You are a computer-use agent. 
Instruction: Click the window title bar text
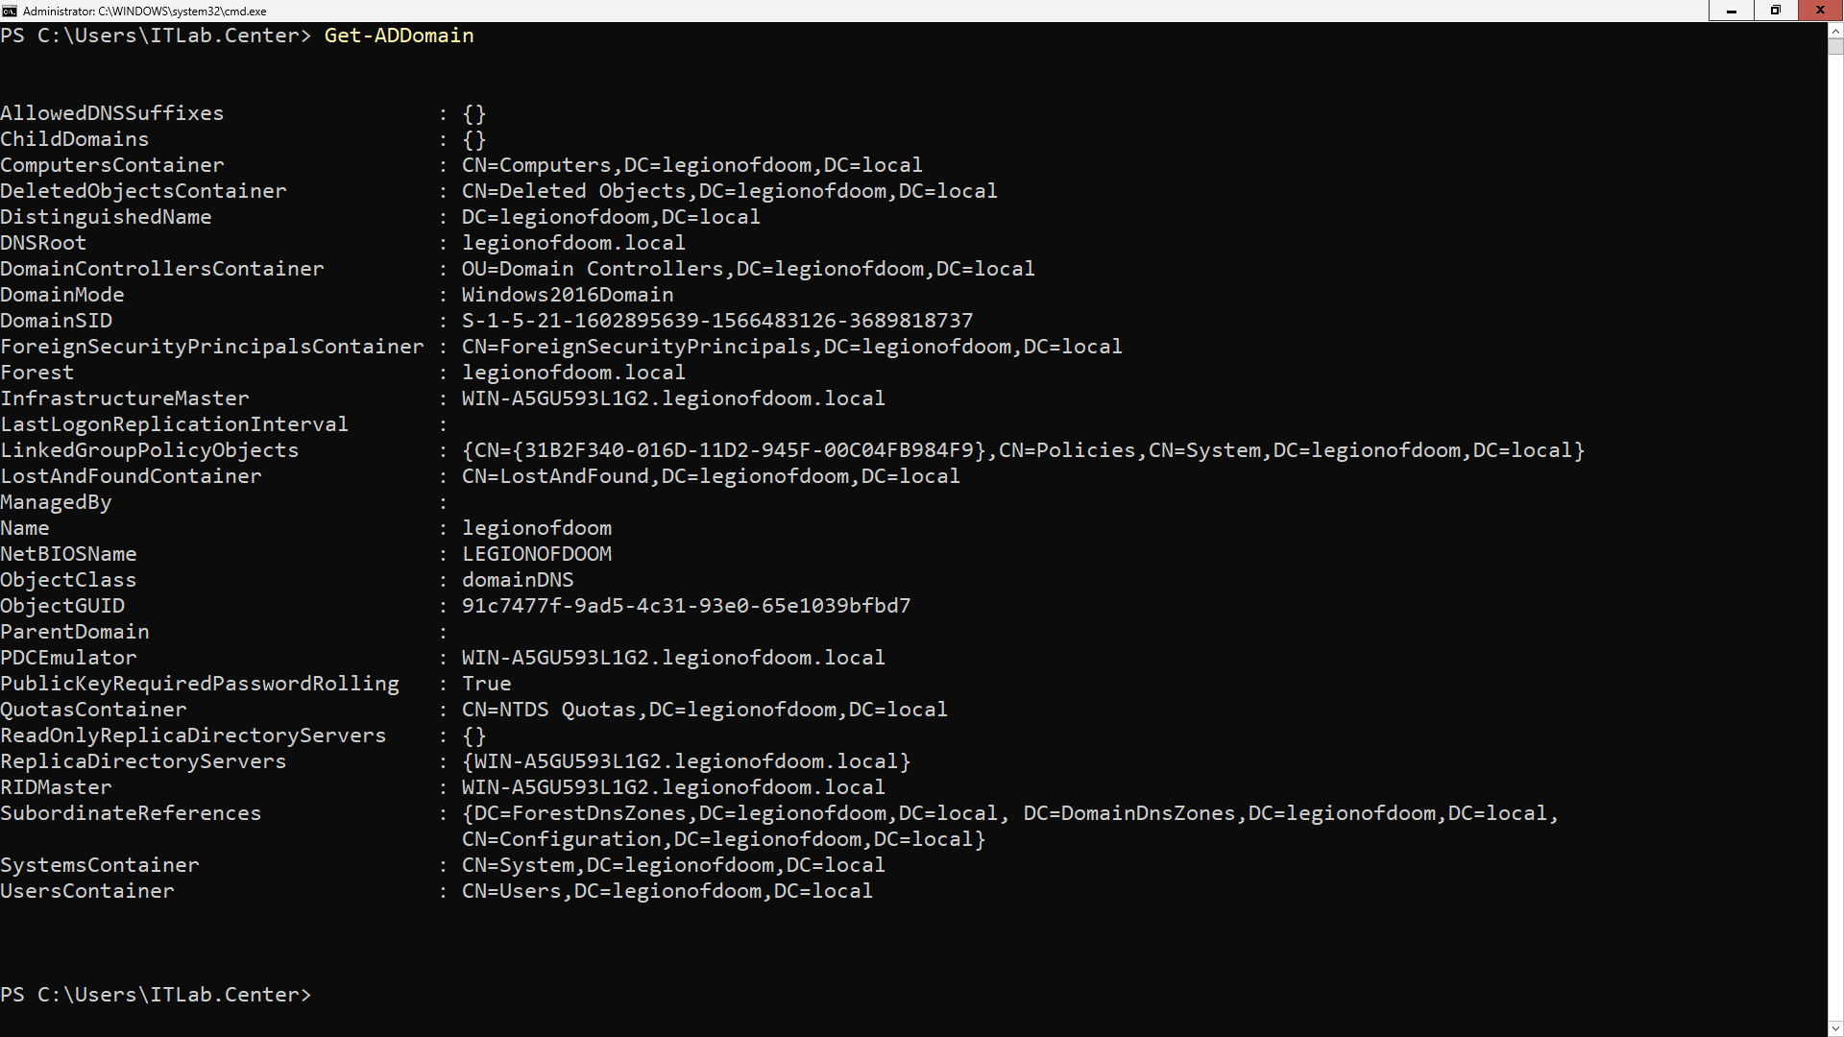[x=144, y=12]
